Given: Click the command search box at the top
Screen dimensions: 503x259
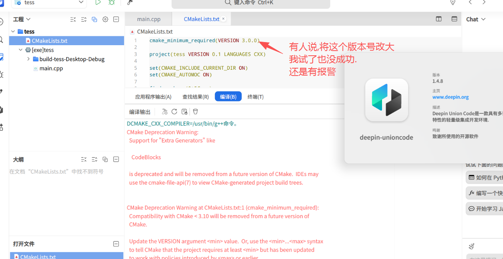Looking at the screenshot, I should point(251,3).
